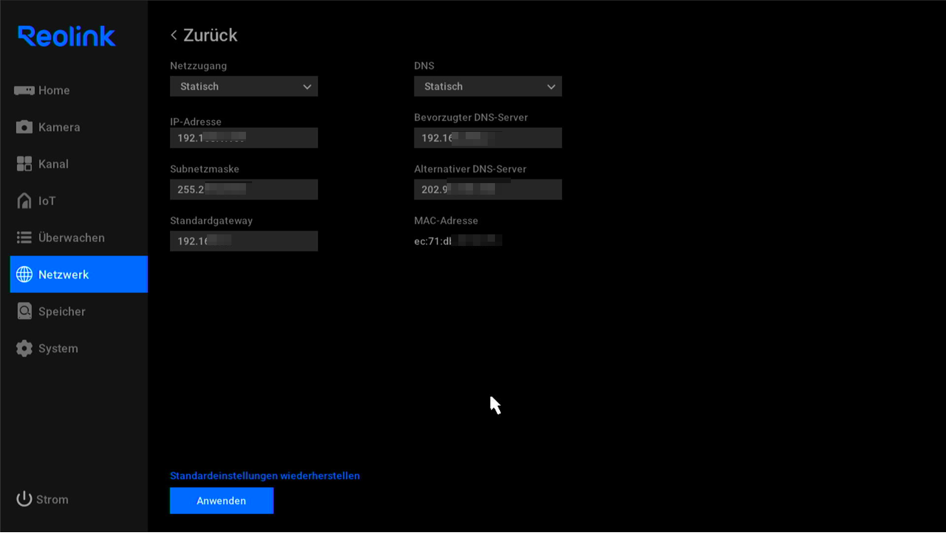Click the Kamera camera icon
The width and height of the screenshot is (946, 534).
click(24, 127)
